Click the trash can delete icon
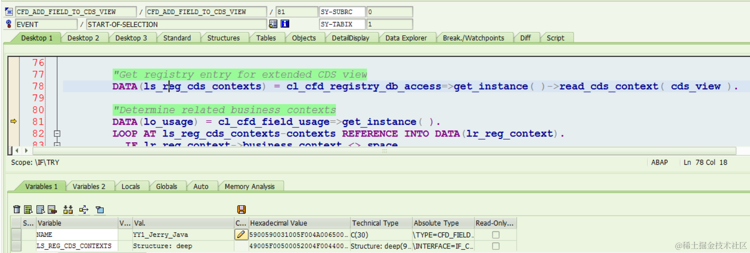Viewport: 750px width, 253px height. point(17,209)
